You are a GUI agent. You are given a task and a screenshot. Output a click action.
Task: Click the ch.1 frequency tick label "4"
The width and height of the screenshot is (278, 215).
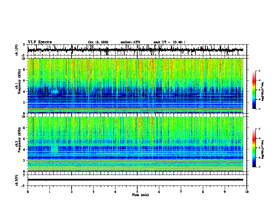click(x=25, y=92)
